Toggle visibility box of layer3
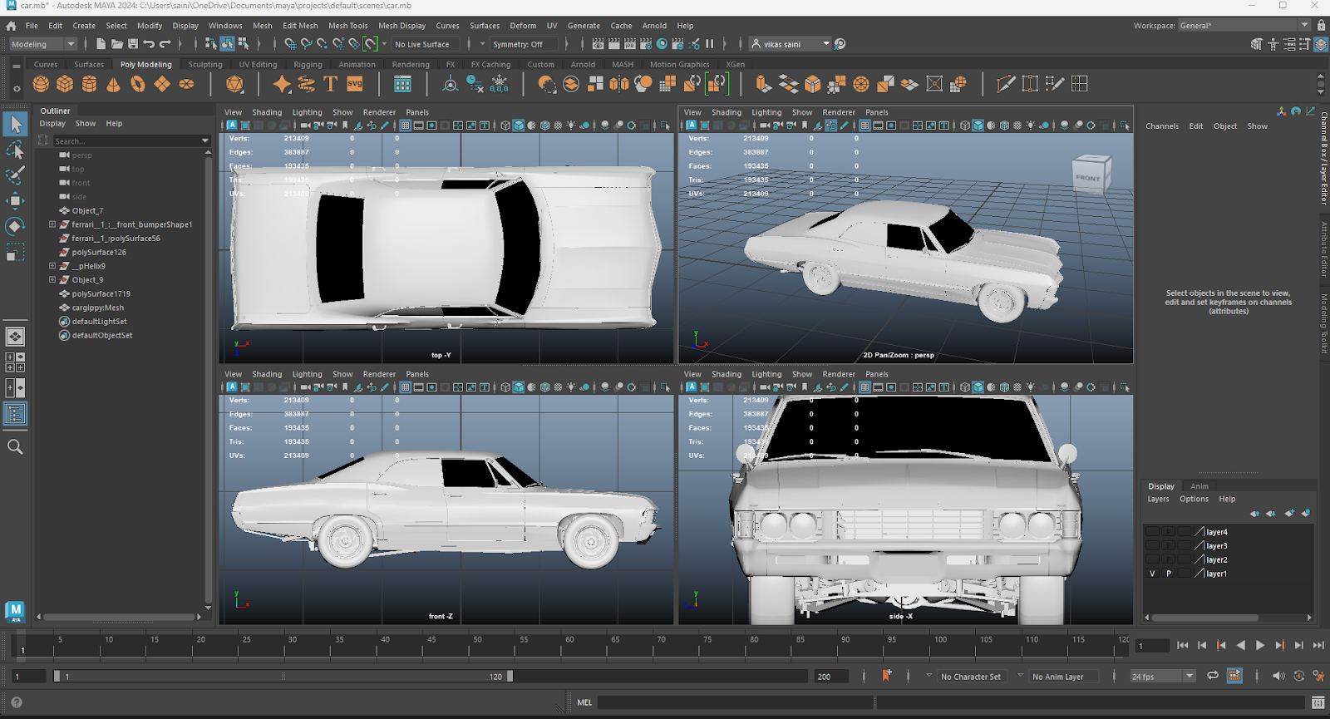This screenshot has height=719, width=1330. (1152, 546)
